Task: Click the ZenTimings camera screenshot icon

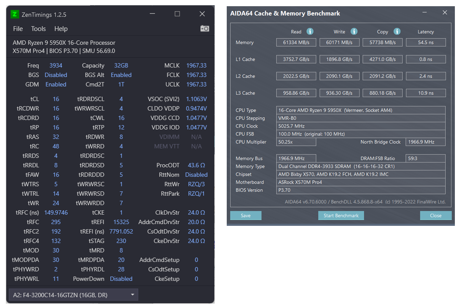Action: tap(205, 29)
